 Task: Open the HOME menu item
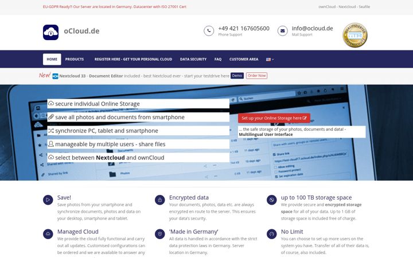point(52,59)
